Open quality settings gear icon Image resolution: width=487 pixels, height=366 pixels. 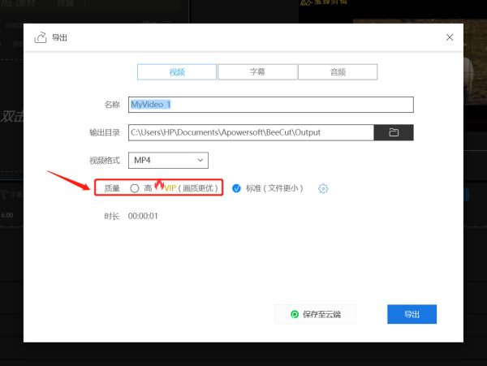[x=323, y=188]
